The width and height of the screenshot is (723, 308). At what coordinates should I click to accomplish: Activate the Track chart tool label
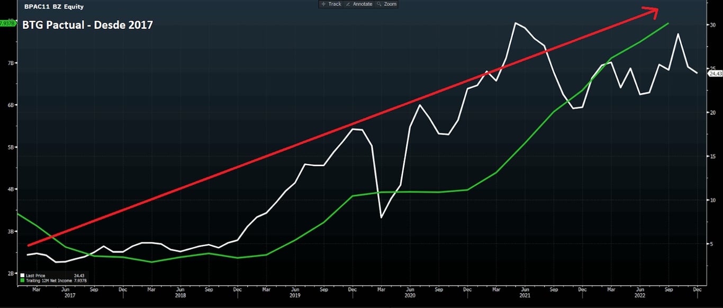335,4
